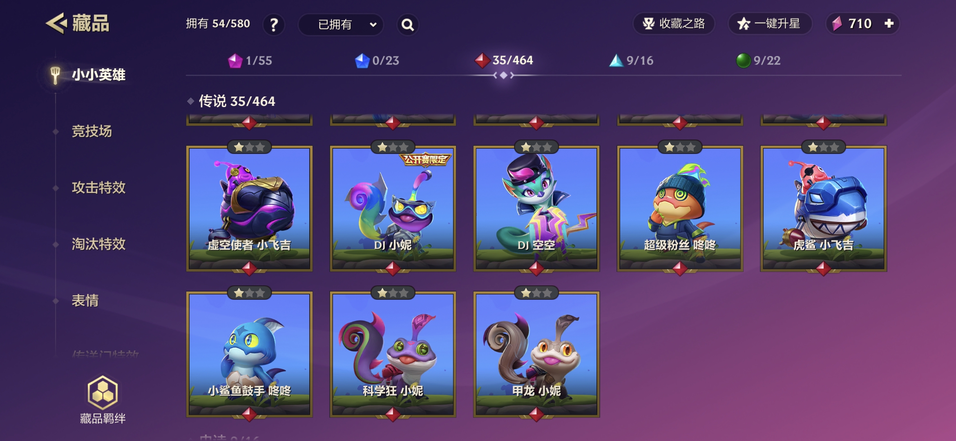Screen dimensions: 956x441
Task: Select the green orb 9/22 rarity filter
Action: click(758, 60)
